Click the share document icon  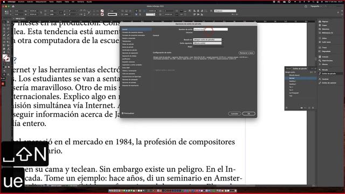306,6
